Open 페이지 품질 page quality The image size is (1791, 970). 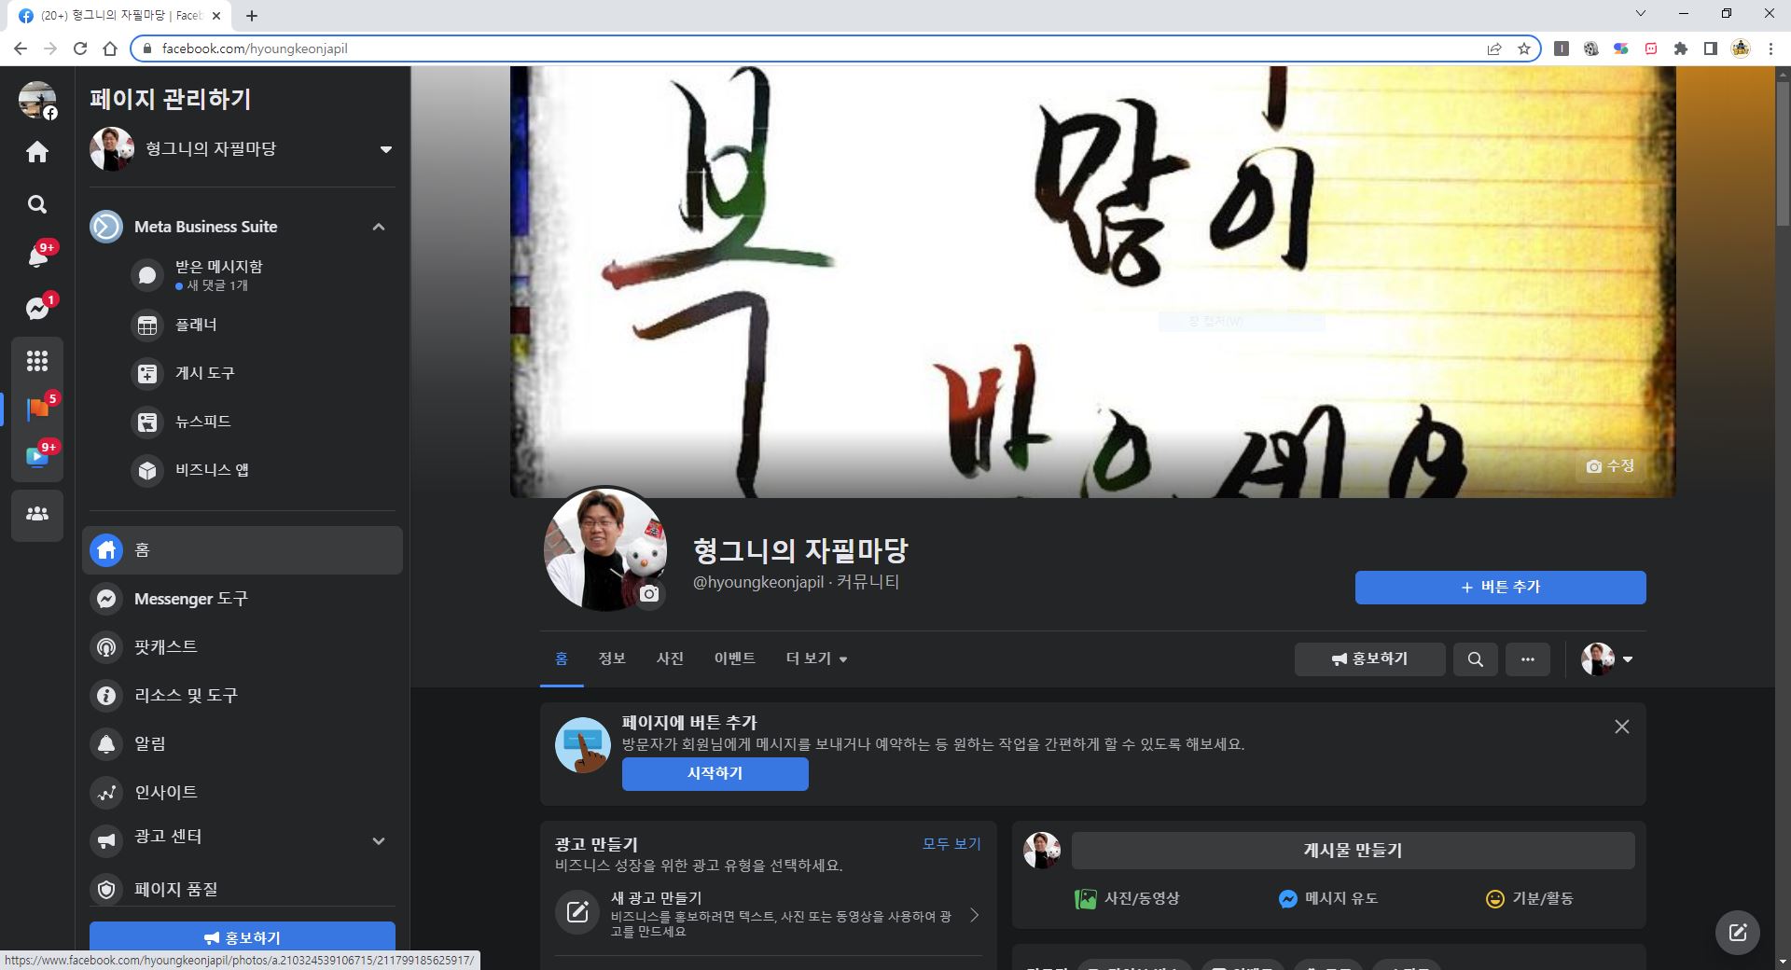(243, 890)
